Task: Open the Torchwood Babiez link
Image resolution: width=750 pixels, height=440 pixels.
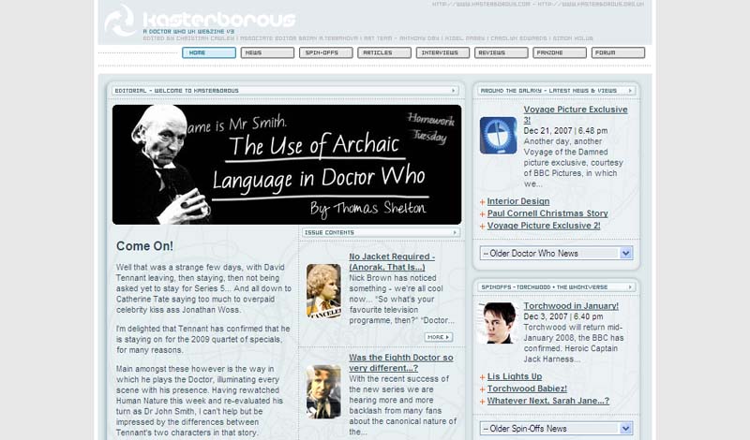Action: pos(527,389)
